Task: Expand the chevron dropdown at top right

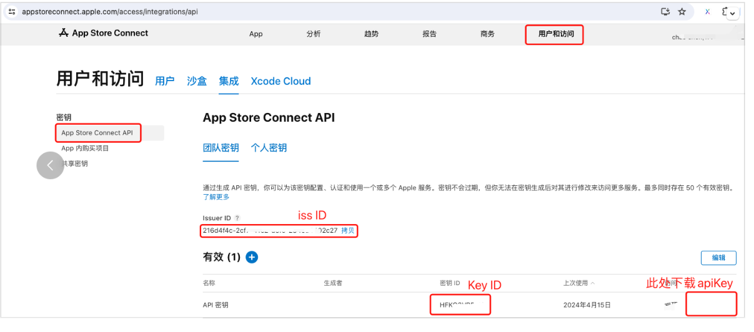Action: click(733, 13)
